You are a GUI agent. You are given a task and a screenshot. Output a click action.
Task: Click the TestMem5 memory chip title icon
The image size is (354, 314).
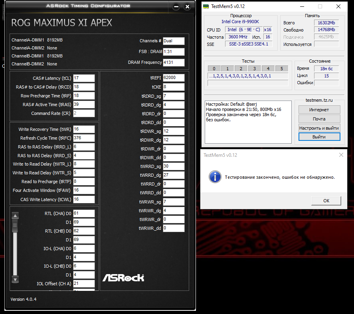tap(206, 6)
